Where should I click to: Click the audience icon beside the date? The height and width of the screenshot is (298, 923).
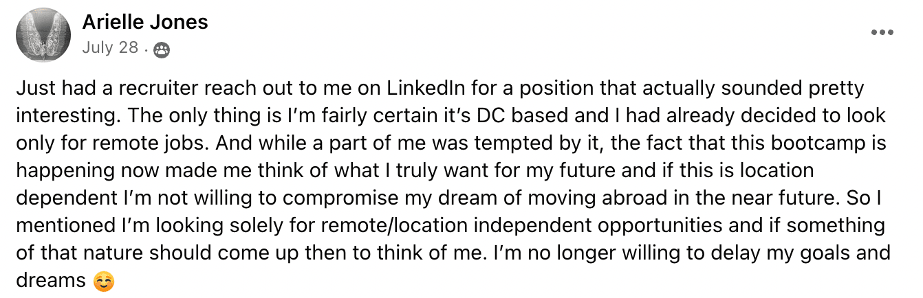pyautogui.click(x=162, y=49)
